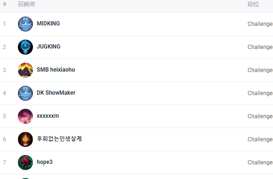Select MIDKING's Challenger tier cell
Viewport: 273px width, 179px height.
pos(260,24)
